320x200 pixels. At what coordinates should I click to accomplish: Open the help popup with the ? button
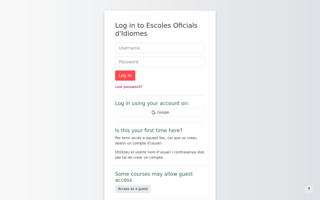309,189
